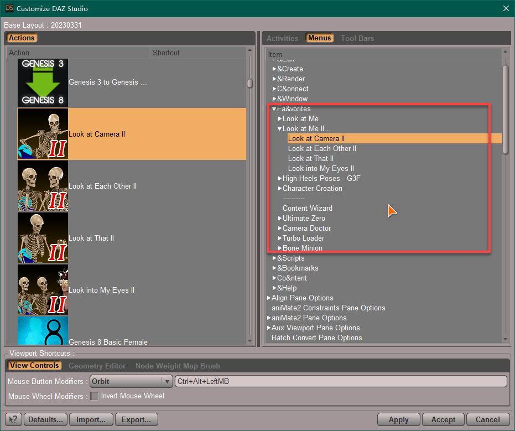515x431 pixels.
Task: Select the Look into My Eyes II icon
Action: [x=43, y=290]
